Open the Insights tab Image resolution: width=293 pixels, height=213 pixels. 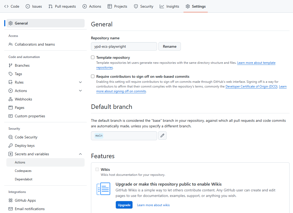pyautogui.click(x=169, y=6)
